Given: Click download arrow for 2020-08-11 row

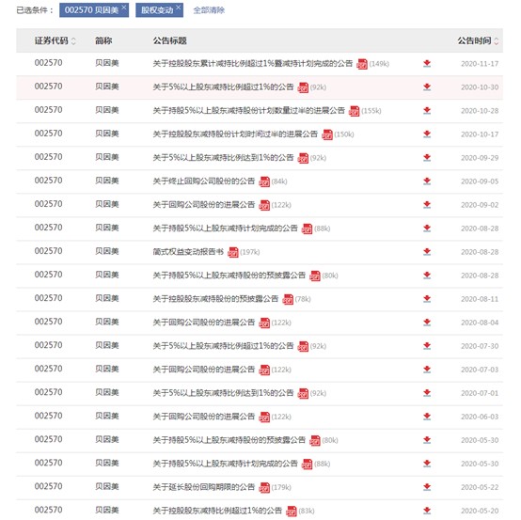Looking at the screenshot, I should 427,299.
